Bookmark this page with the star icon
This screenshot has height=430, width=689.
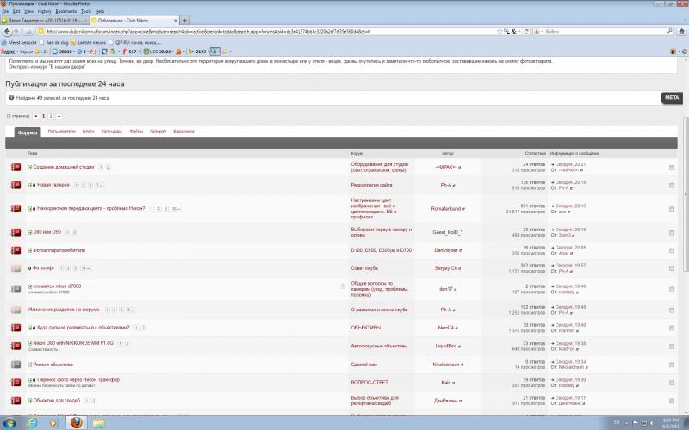(500, 32)
